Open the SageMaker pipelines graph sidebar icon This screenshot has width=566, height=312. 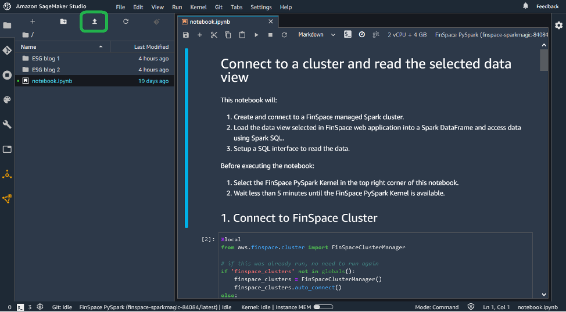coord(7,199)
